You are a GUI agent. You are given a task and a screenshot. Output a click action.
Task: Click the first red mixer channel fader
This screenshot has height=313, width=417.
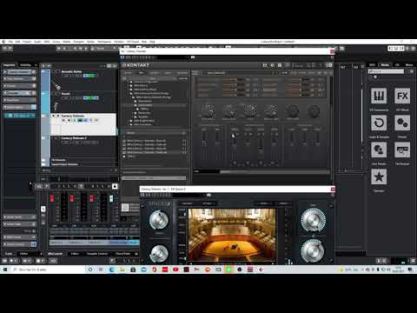[52, 198]
